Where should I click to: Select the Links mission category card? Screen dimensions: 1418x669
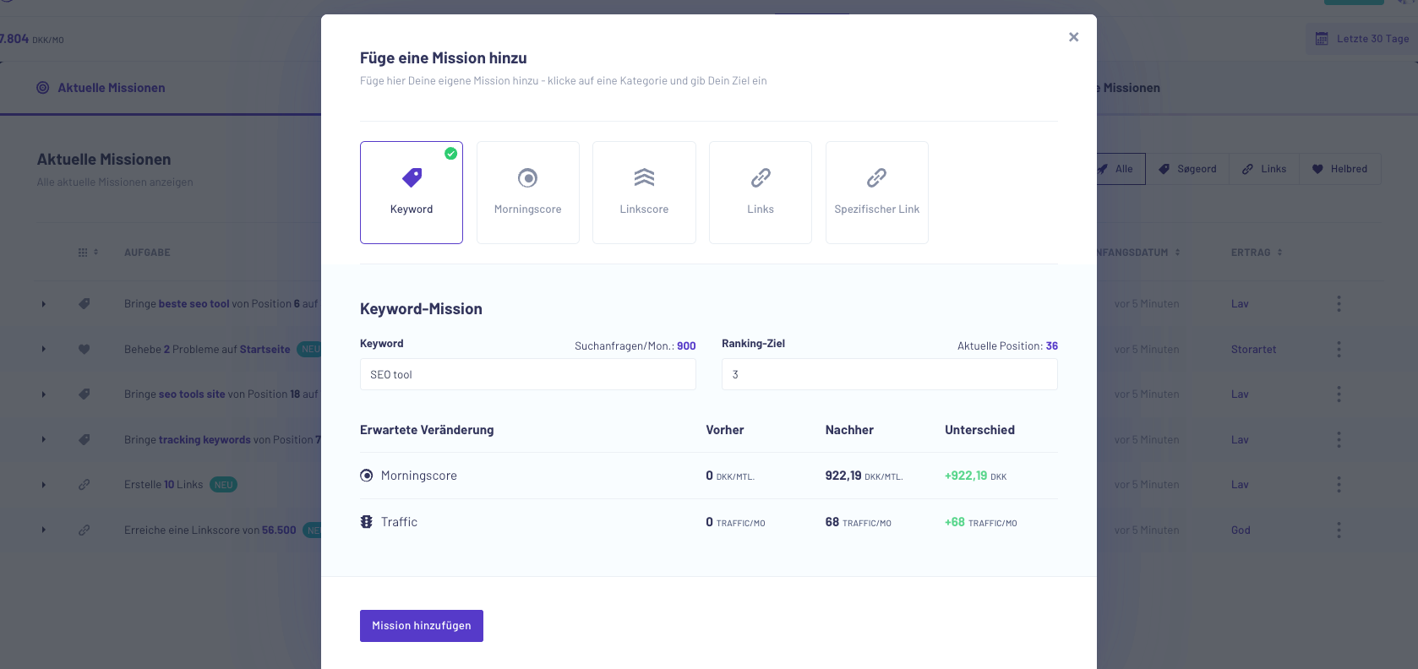click(x=761, y=193)
